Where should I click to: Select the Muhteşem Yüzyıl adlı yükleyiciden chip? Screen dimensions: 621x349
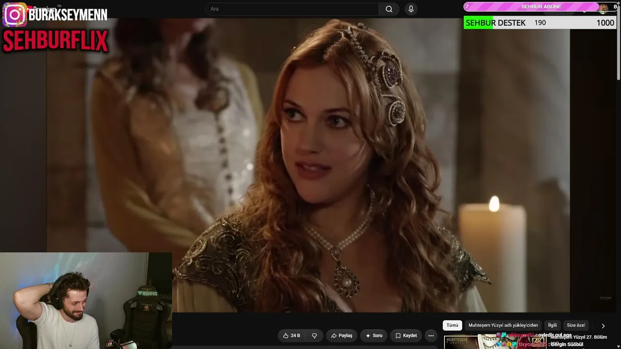[503, 325]
